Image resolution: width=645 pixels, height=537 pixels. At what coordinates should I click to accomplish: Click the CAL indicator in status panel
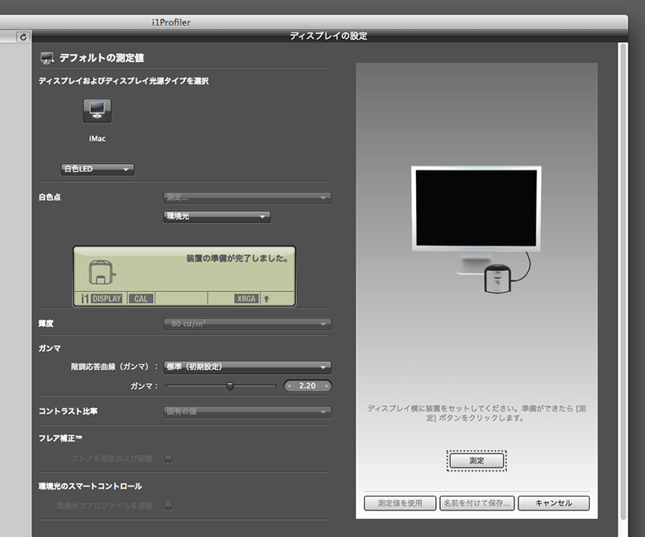pos(141,299)
